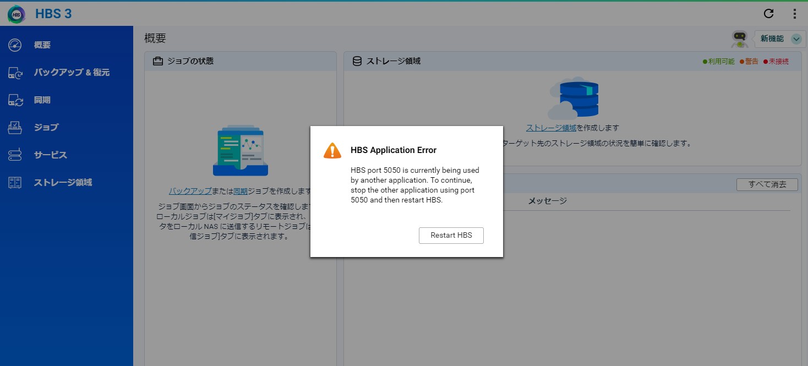
Task: Click the briefcase icon beside ジョブの状態
Action: pos(158,61)
